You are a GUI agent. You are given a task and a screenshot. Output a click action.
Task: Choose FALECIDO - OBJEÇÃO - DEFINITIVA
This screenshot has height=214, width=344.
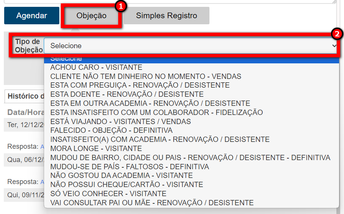pyautogui.click(x=111, y=131)
